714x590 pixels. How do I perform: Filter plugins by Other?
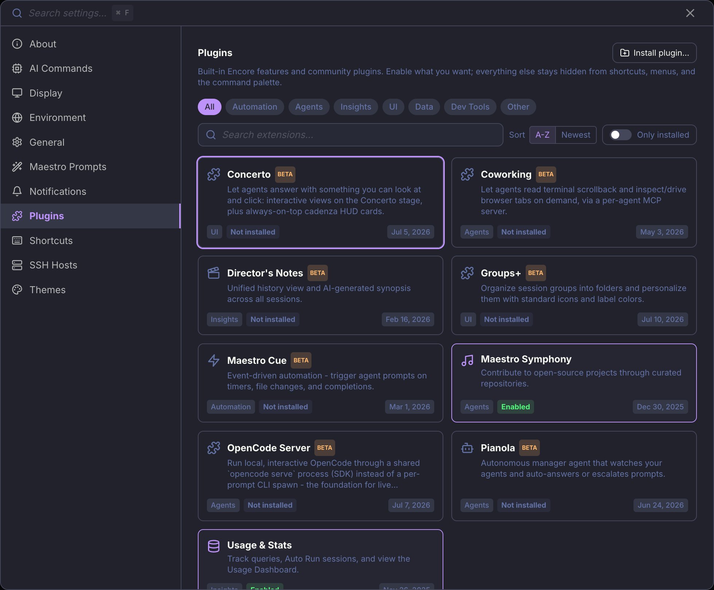518,107
